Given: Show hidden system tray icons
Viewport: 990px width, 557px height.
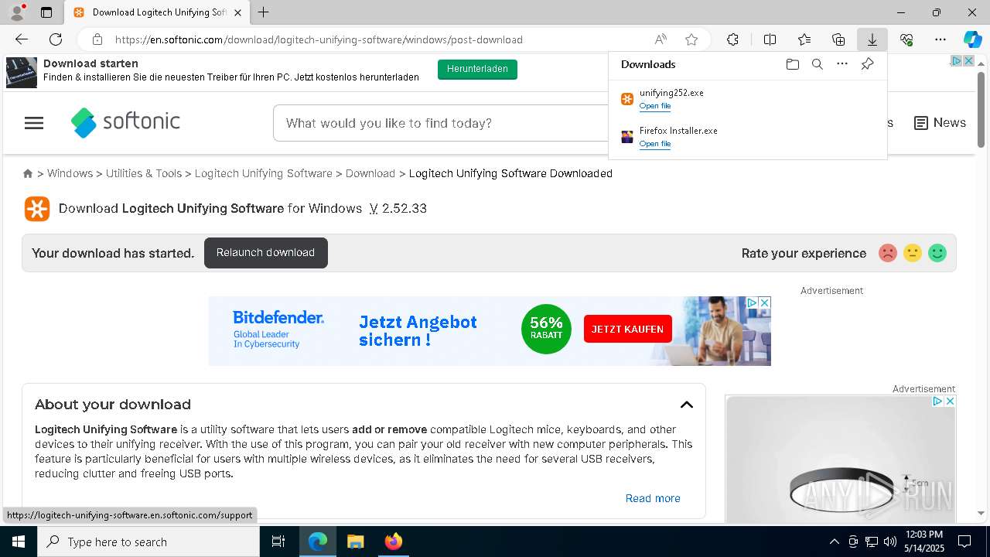Looking at the screenshot, I should [834, 542].
